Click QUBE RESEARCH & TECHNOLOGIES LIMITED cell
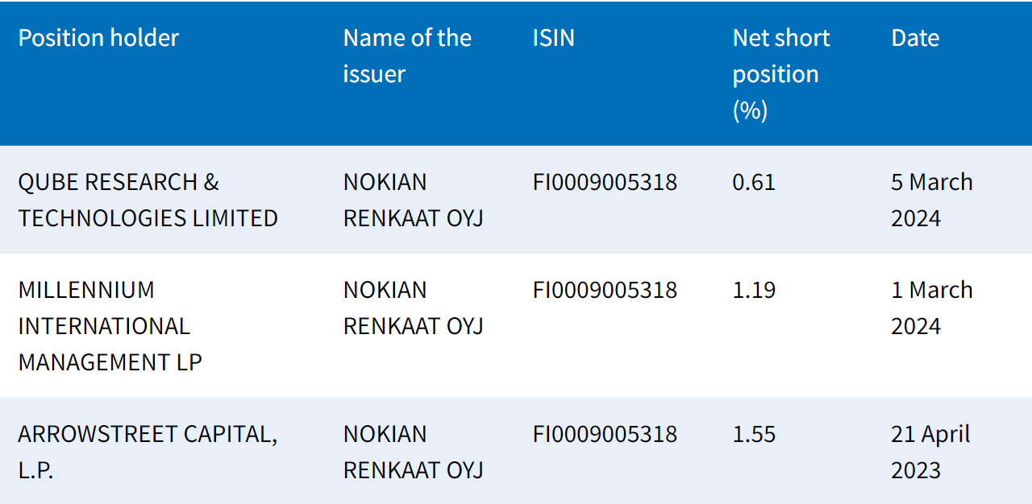Image resolution: width=1032 pixels, height=504 pixels. click(148, 200)
